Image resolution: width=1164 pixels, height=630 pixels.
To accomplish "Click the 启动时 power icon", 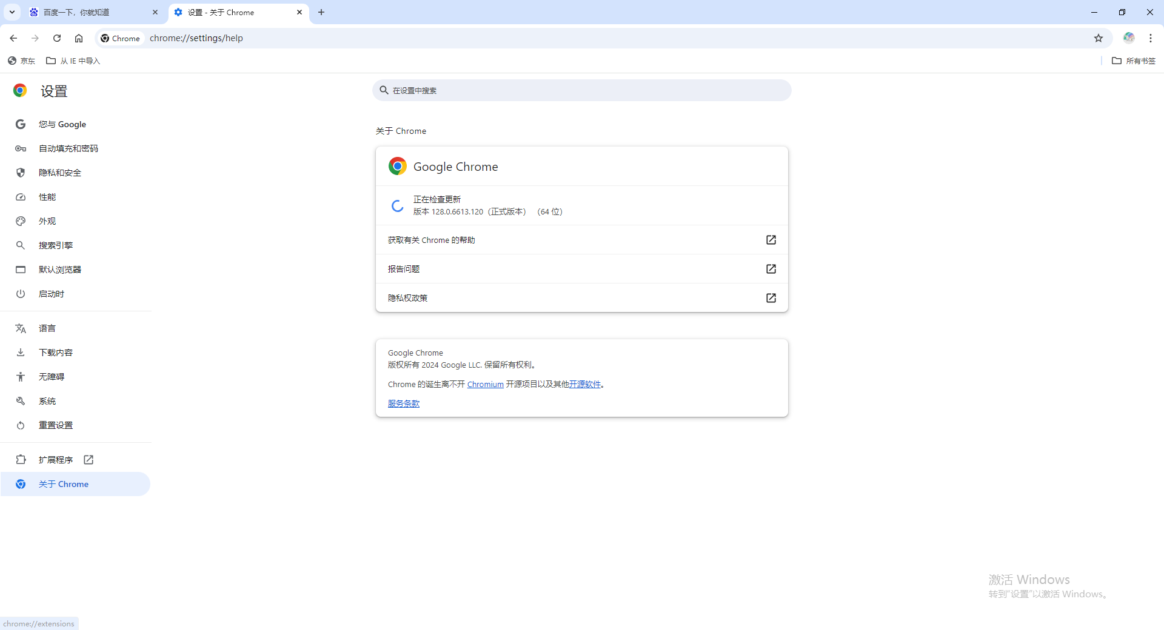I will (x=21, y=294).
